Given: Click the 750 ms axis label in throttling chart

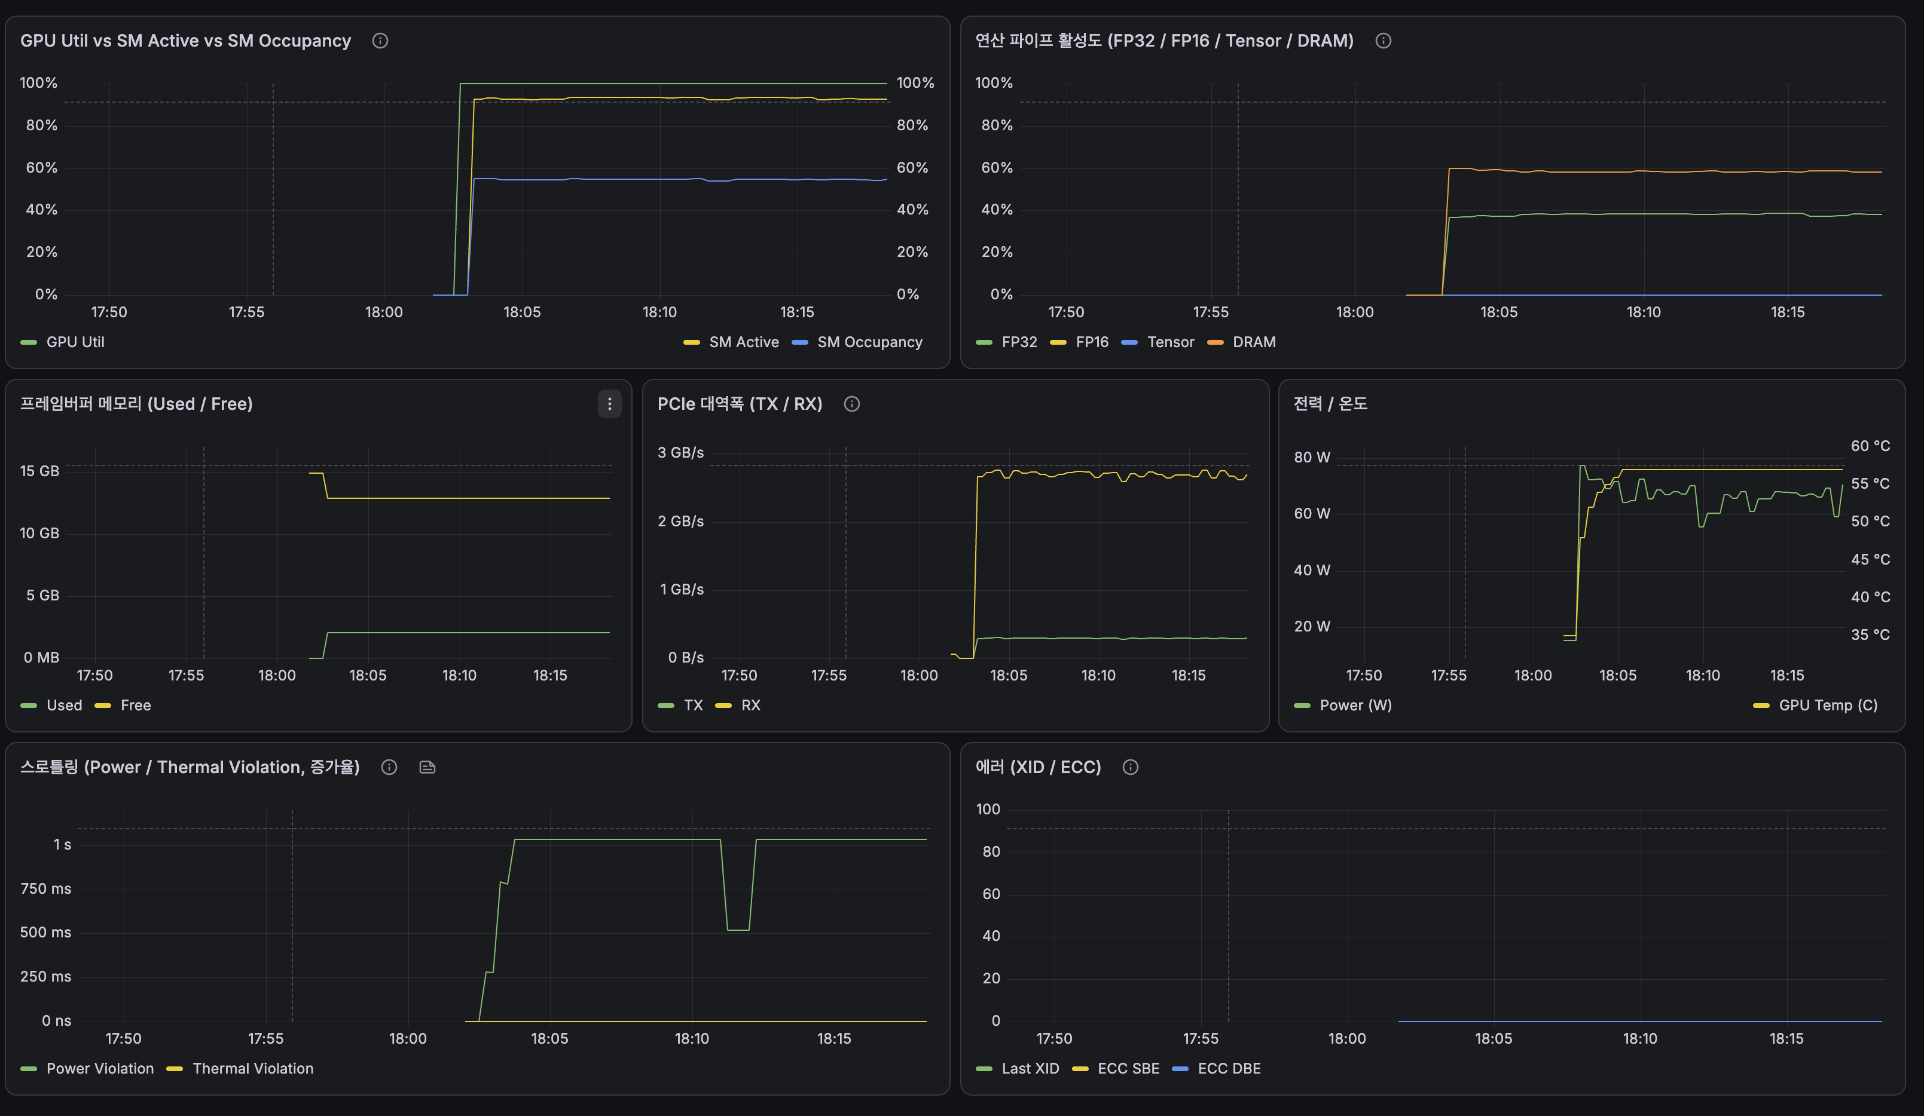Looking at the screenshot, I should 45,889.
